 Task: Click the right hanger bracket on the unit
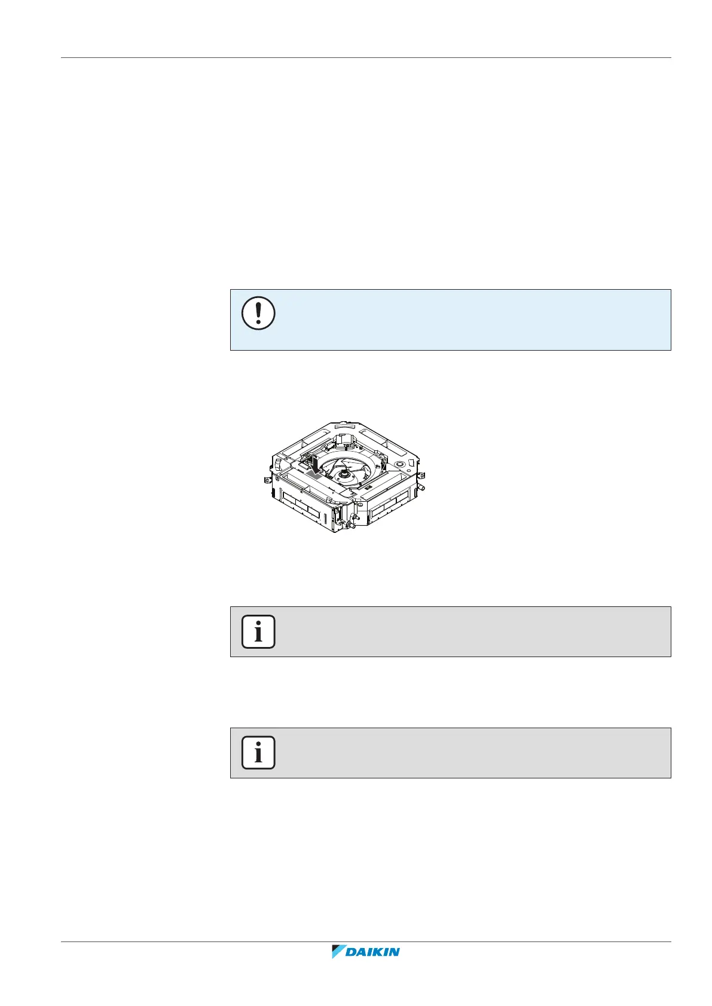[x=422, y=476]
